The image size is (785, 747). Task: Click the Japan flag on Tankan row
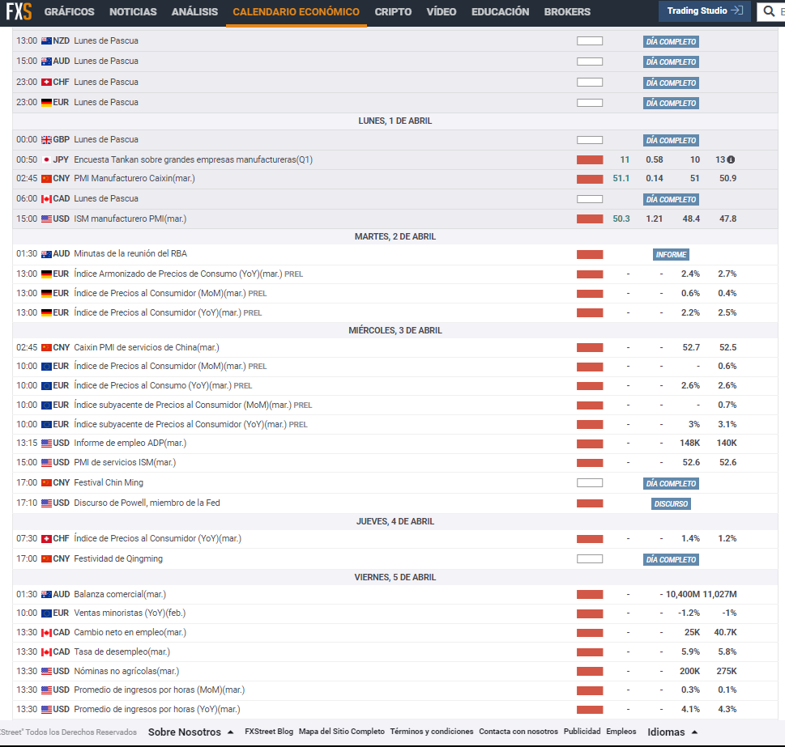[x=46, y=160]
